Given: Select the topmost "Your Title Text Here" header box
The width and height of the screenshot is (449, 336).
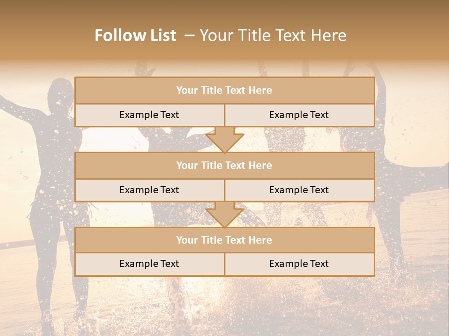Looking at the screenshot, I should point(224,91).
